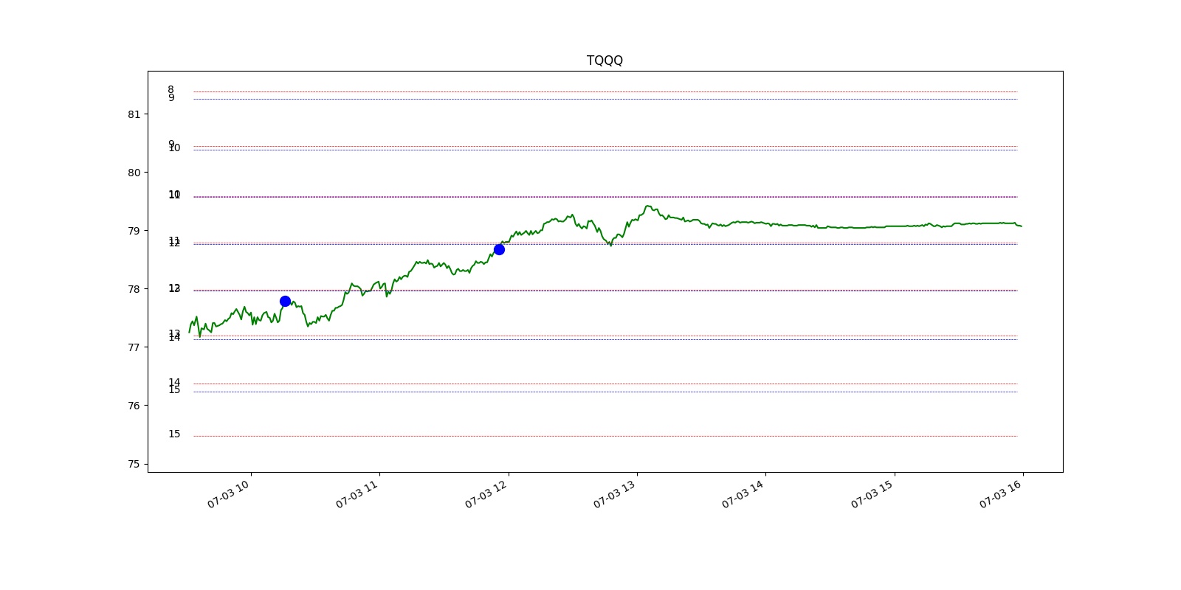
Task: Click the TQQQ chart title
Action: click(x=605, y=60)
